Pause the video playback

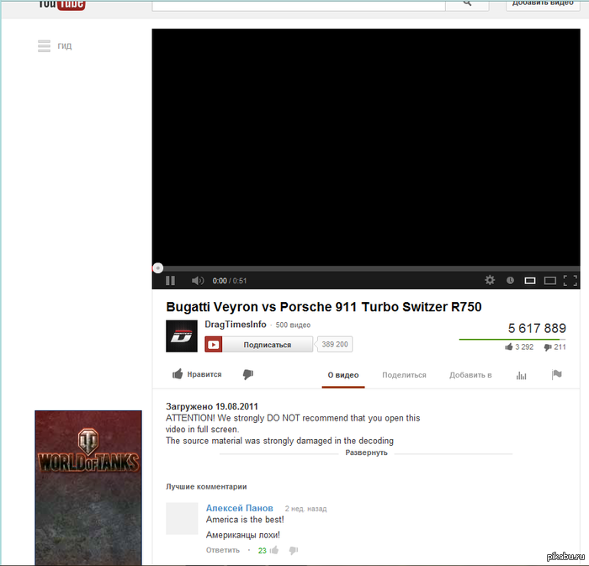170,281
